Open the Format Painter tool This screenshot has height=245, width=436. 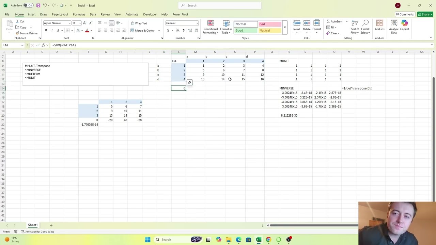(27, 33)
